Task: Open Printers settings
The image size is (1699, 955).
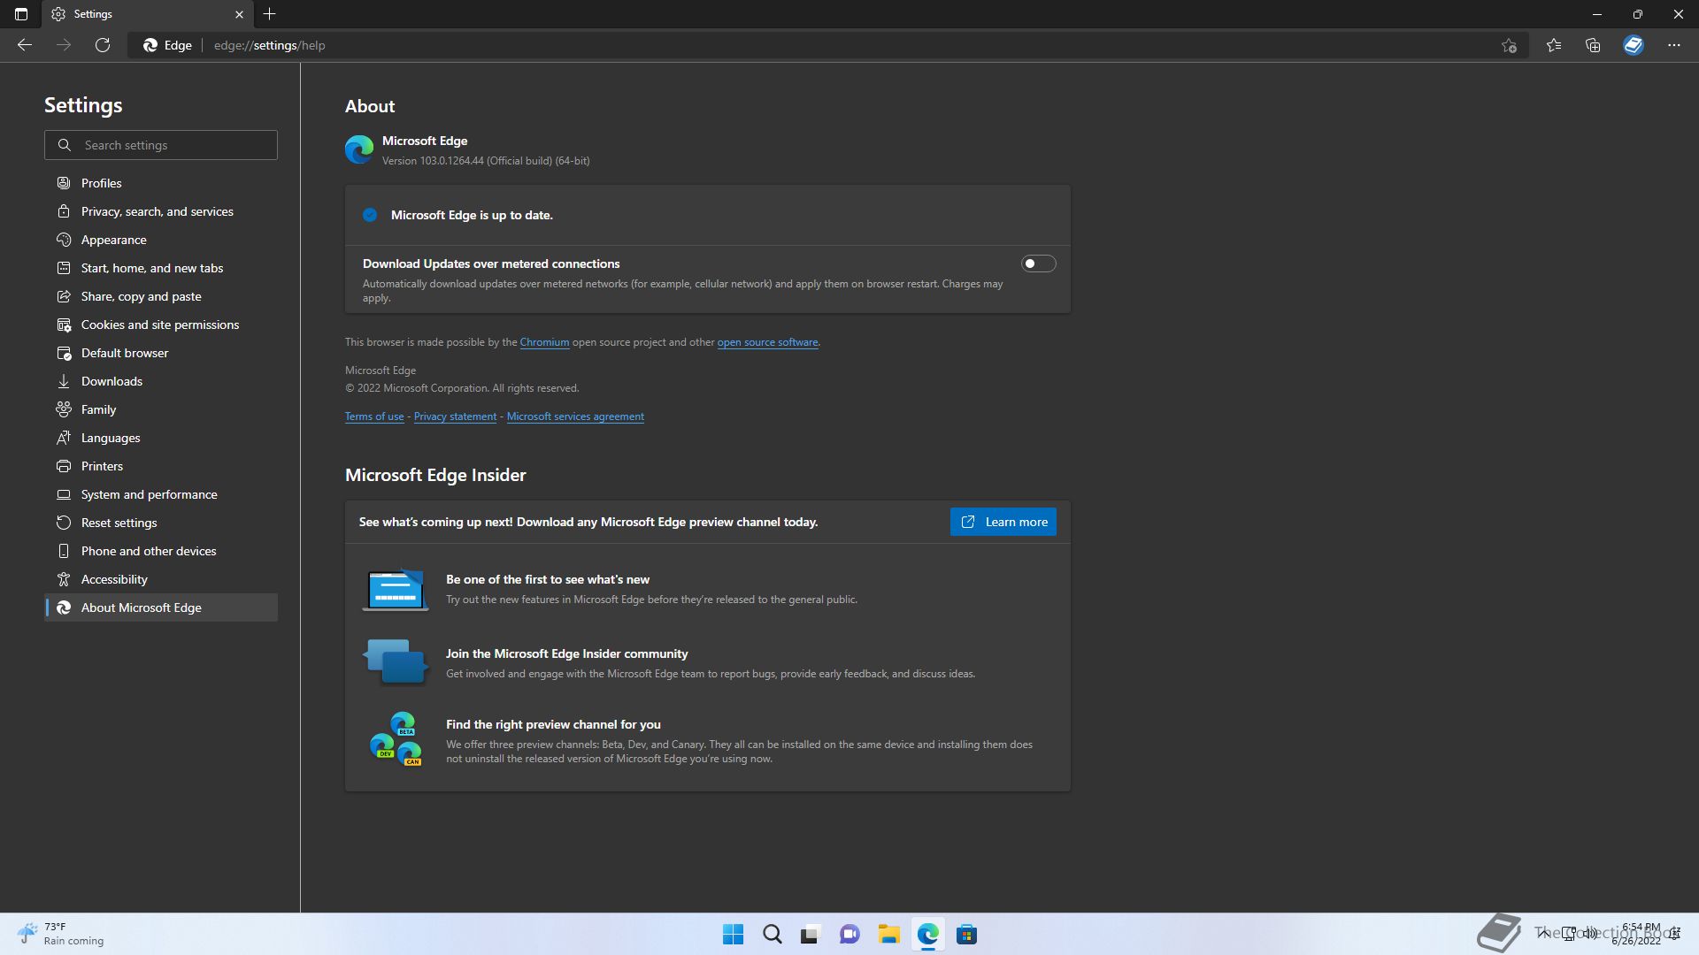Action: [161, 466]
